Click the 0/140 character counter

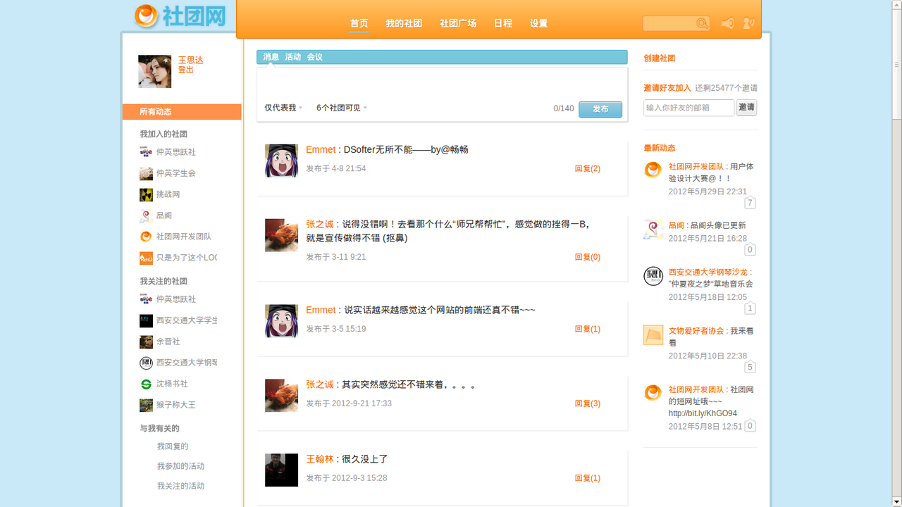coord(564,108)
